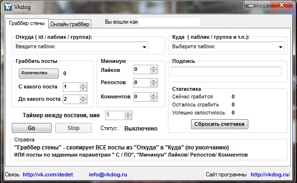Lower timer between posts down arrow
297x183 pixels.
(128, 117)
